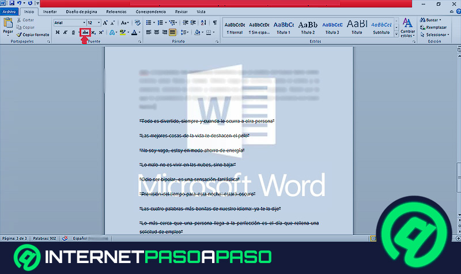
Task: Apply Subtítulo style
Action: click(381, 28)
